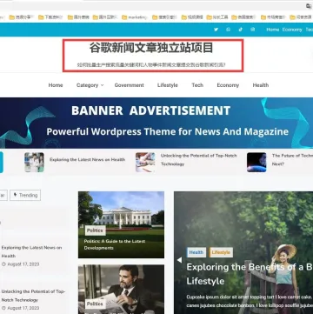Click the Banner Advertisement image
313x314 pixels.
point(156,123)
